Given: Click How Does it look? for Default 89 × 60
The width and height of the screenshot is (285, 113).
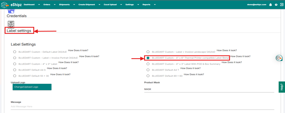Looking at the screenshot, I should click(194, 74).
